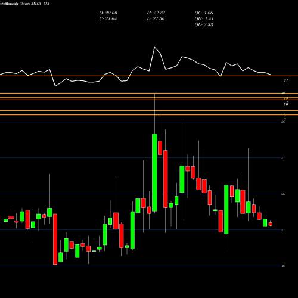Screen dimensions: 298x298
Task: Click the OL: 2.33 value
Action: (204, 25)
